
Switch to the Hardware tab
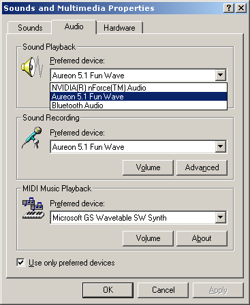click(119, 28)
